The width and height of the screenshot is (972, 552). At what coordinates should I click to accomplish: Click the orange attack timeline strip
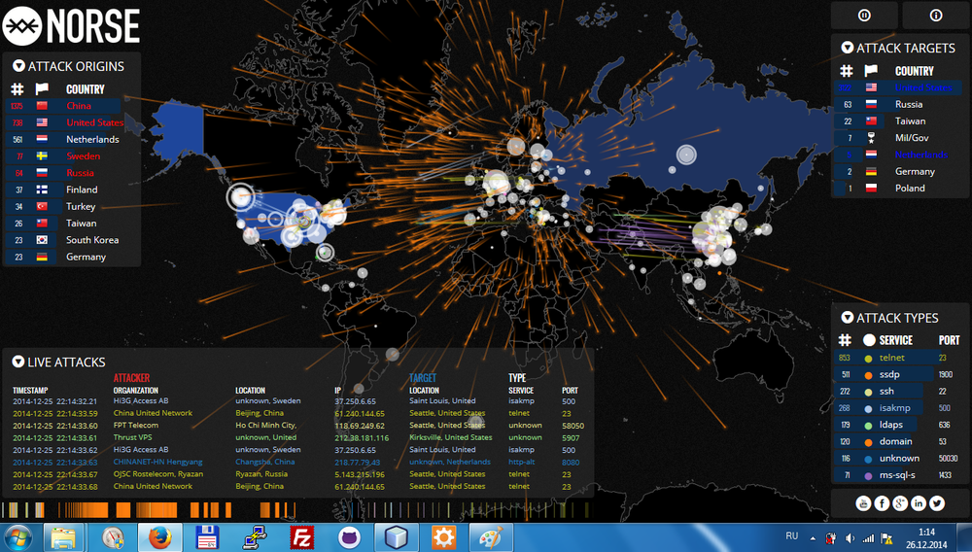tap(147, 510)
